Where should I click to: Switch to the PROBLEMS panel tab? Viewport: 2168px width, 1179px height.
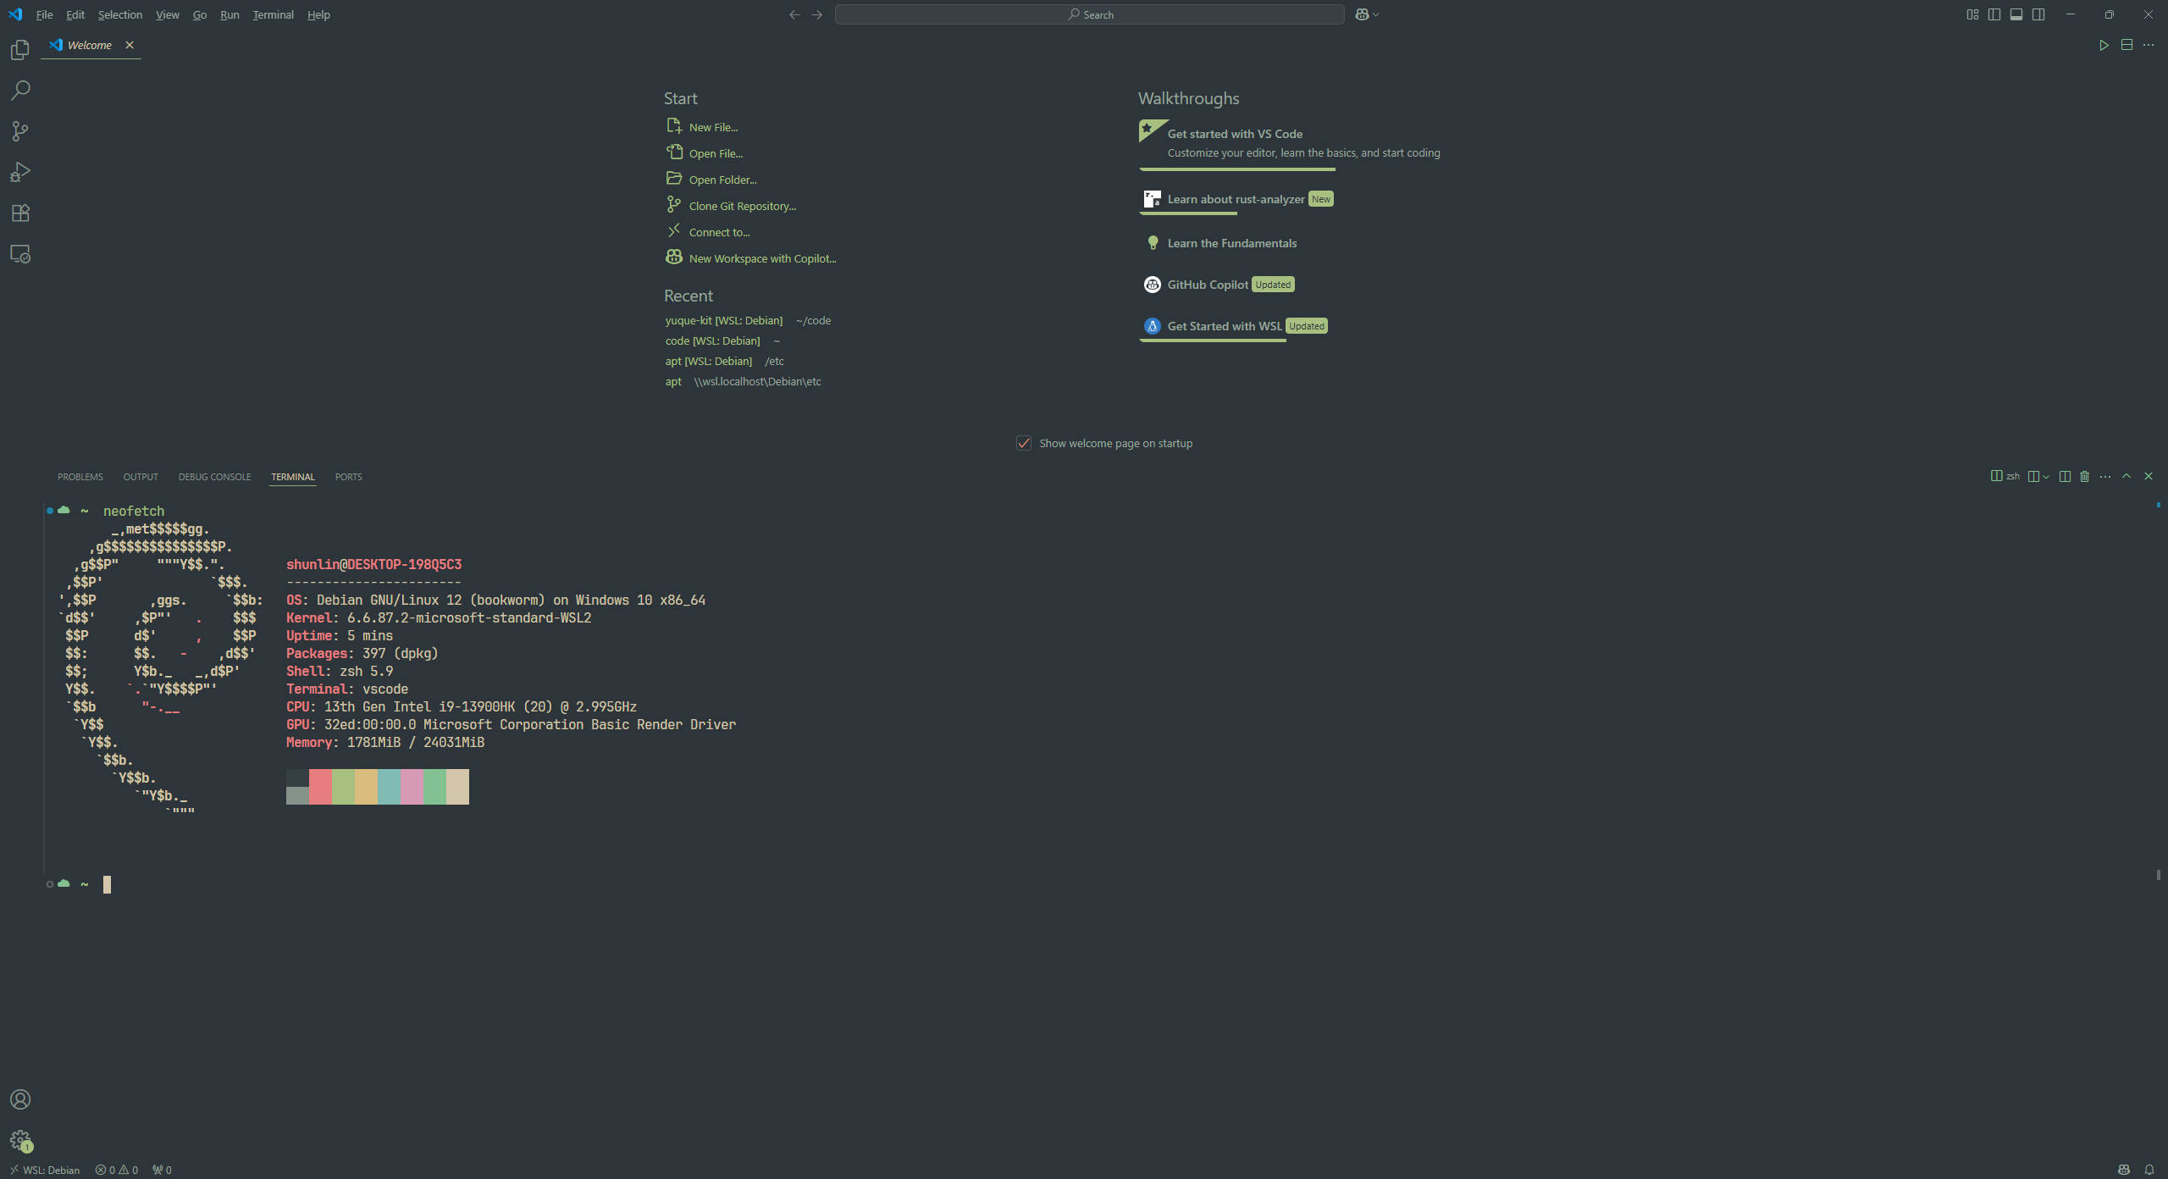80,477
